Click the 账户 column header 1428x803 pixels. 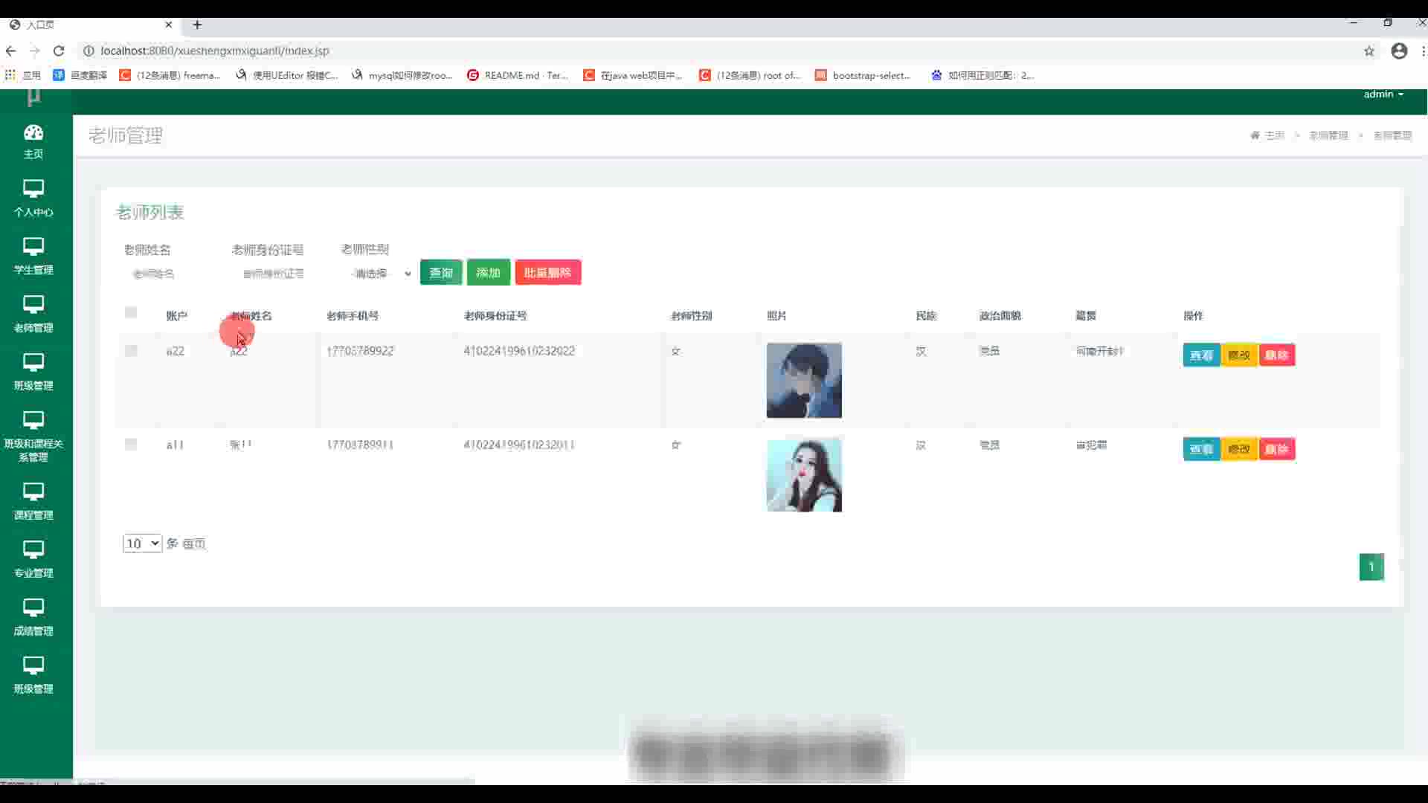pos(176,316)
